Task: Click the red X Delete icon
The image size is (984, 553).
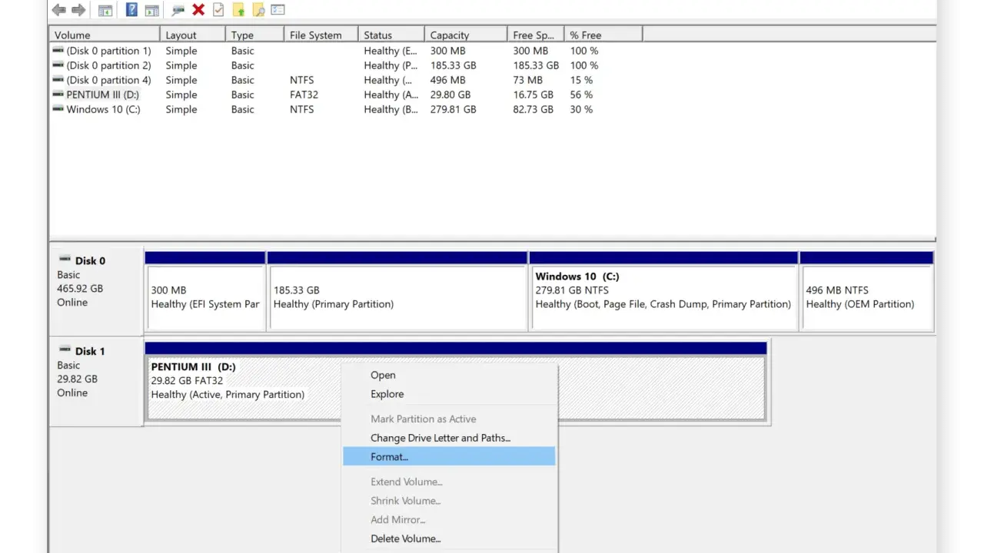Action: point(198,10)
